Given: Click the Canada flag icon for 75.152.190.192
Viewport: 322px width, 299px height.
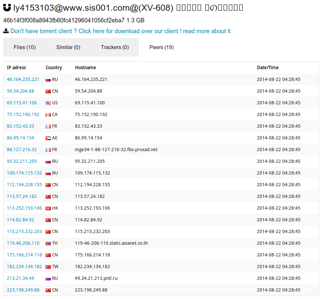Looking at the screenshot, I should point(48,115).
